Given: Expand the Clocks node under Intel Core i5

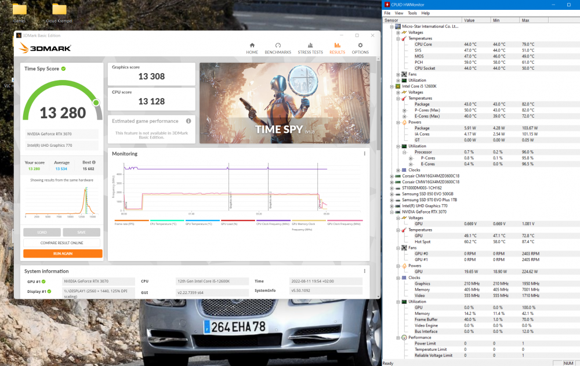Looking at the screenshot, I should click(x=398, y=170).
